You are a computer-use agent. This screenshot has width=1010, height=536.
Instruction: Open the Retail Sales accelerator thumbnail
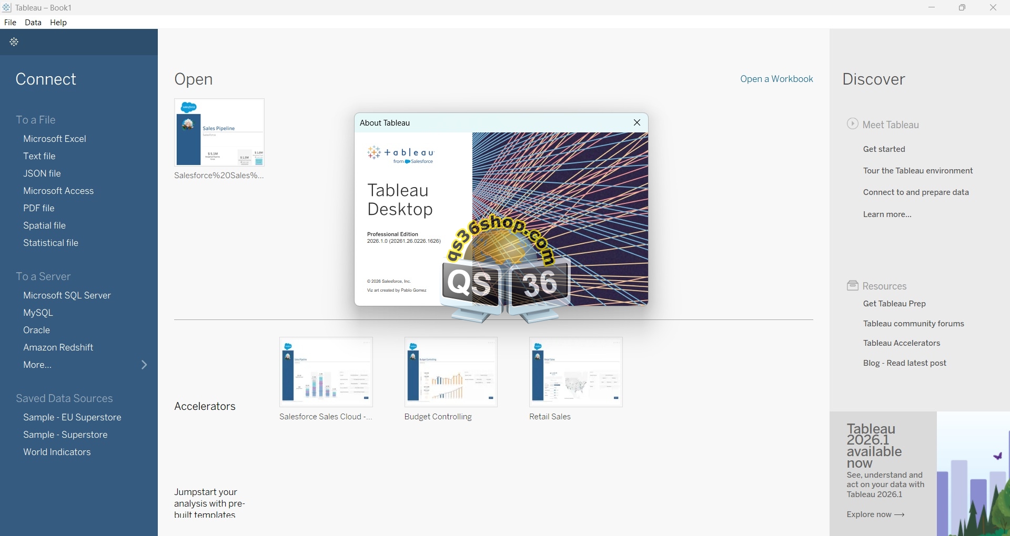(575, 372)
